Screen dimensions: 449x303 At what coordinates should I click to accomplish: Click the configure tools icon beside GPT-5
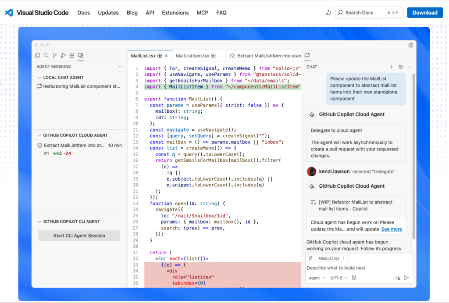354,278
